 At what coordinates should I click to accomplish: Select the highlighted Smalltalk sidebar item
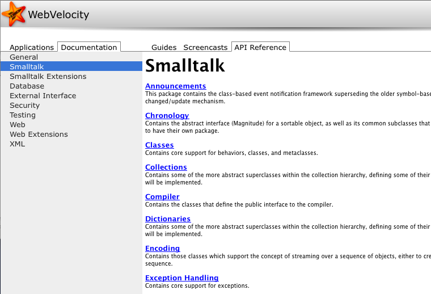pos(71,66)
